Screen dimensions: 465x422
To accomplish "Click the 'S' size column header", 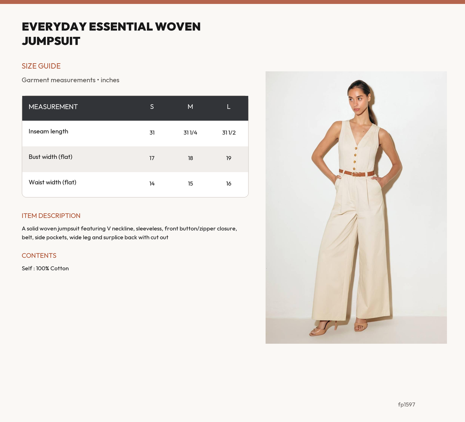I will 152,107.
